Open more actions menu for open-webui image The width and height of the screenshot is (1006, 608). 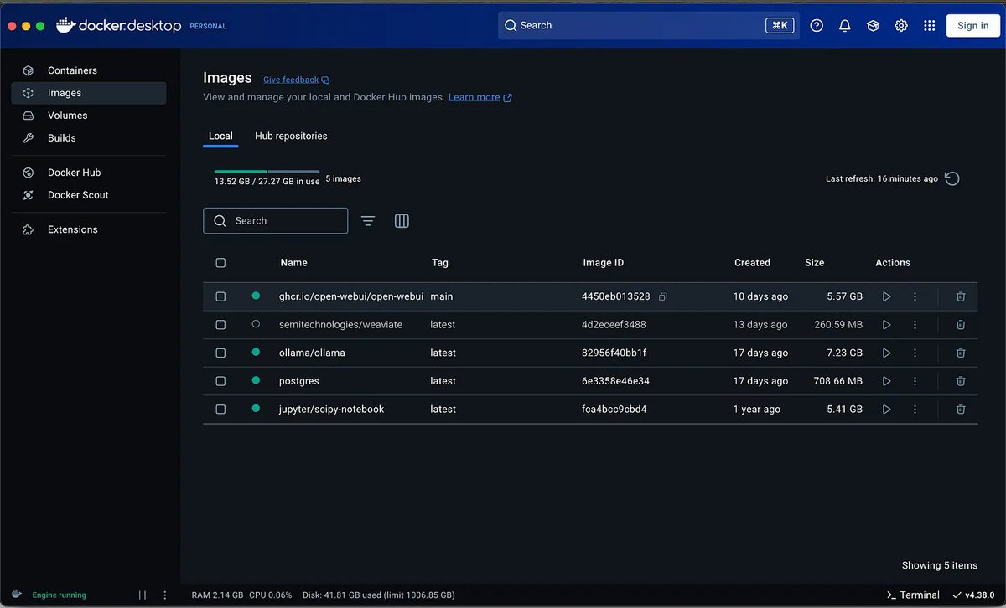point(915,296)
